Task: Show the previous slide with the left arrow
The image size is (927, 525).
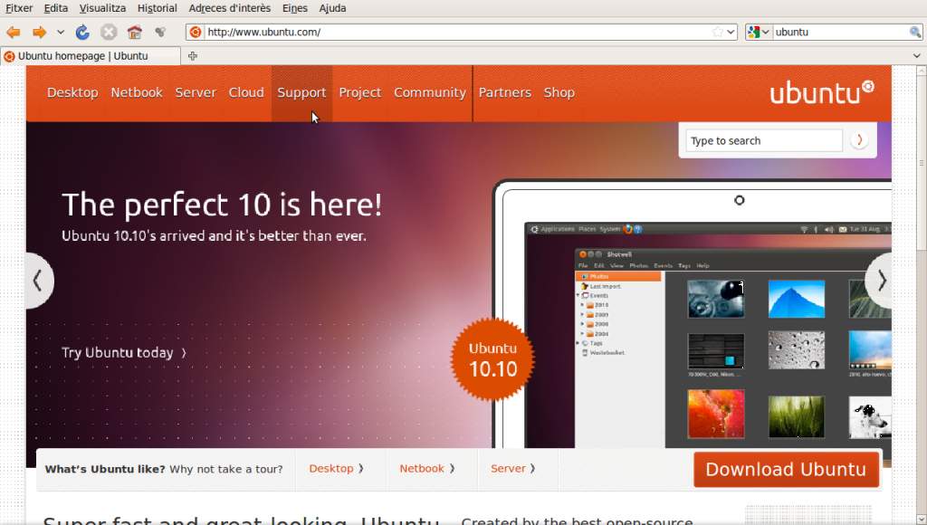Action: [37, 281]
